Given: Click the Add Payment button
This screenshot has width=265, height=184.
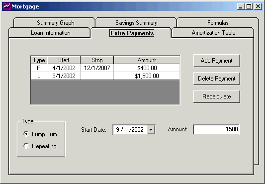Looking at the screenshot, I should pos(216,61).
